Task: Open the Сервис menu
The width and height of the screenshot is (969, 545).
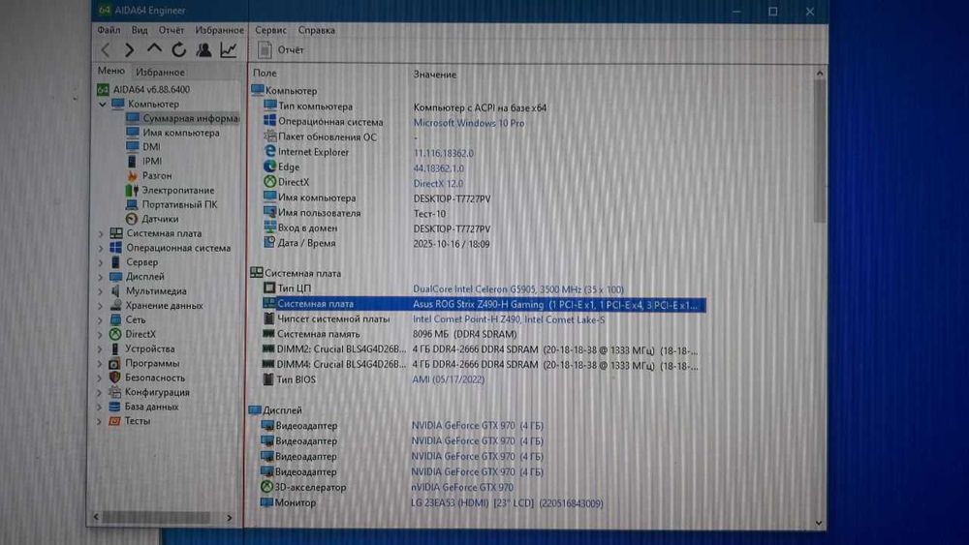Action: coord(270,30)
